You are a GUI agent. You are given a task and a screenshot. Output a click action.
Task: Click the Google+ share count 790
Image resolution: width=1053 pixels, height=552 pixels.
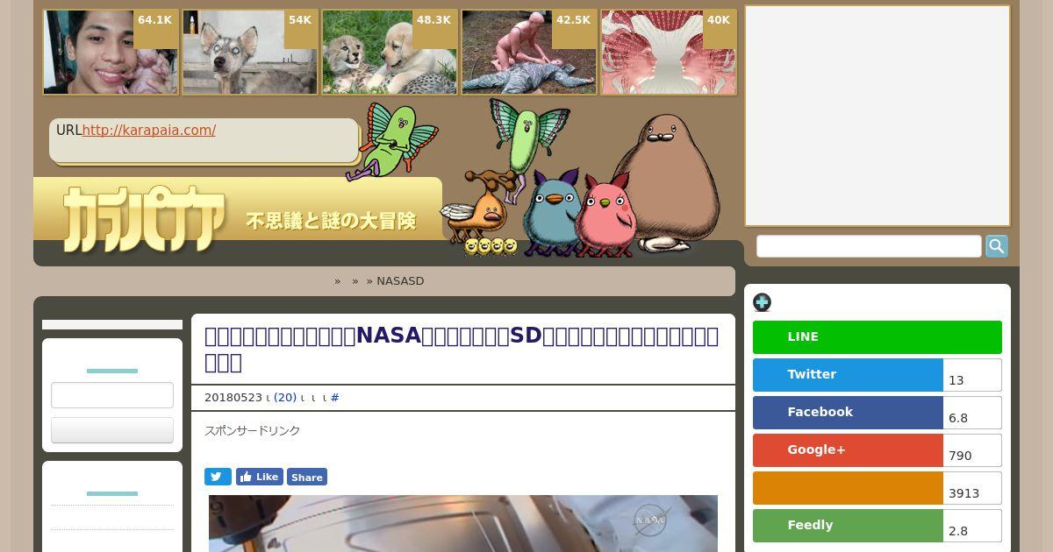pyautogui.click(x=972, y=450)
